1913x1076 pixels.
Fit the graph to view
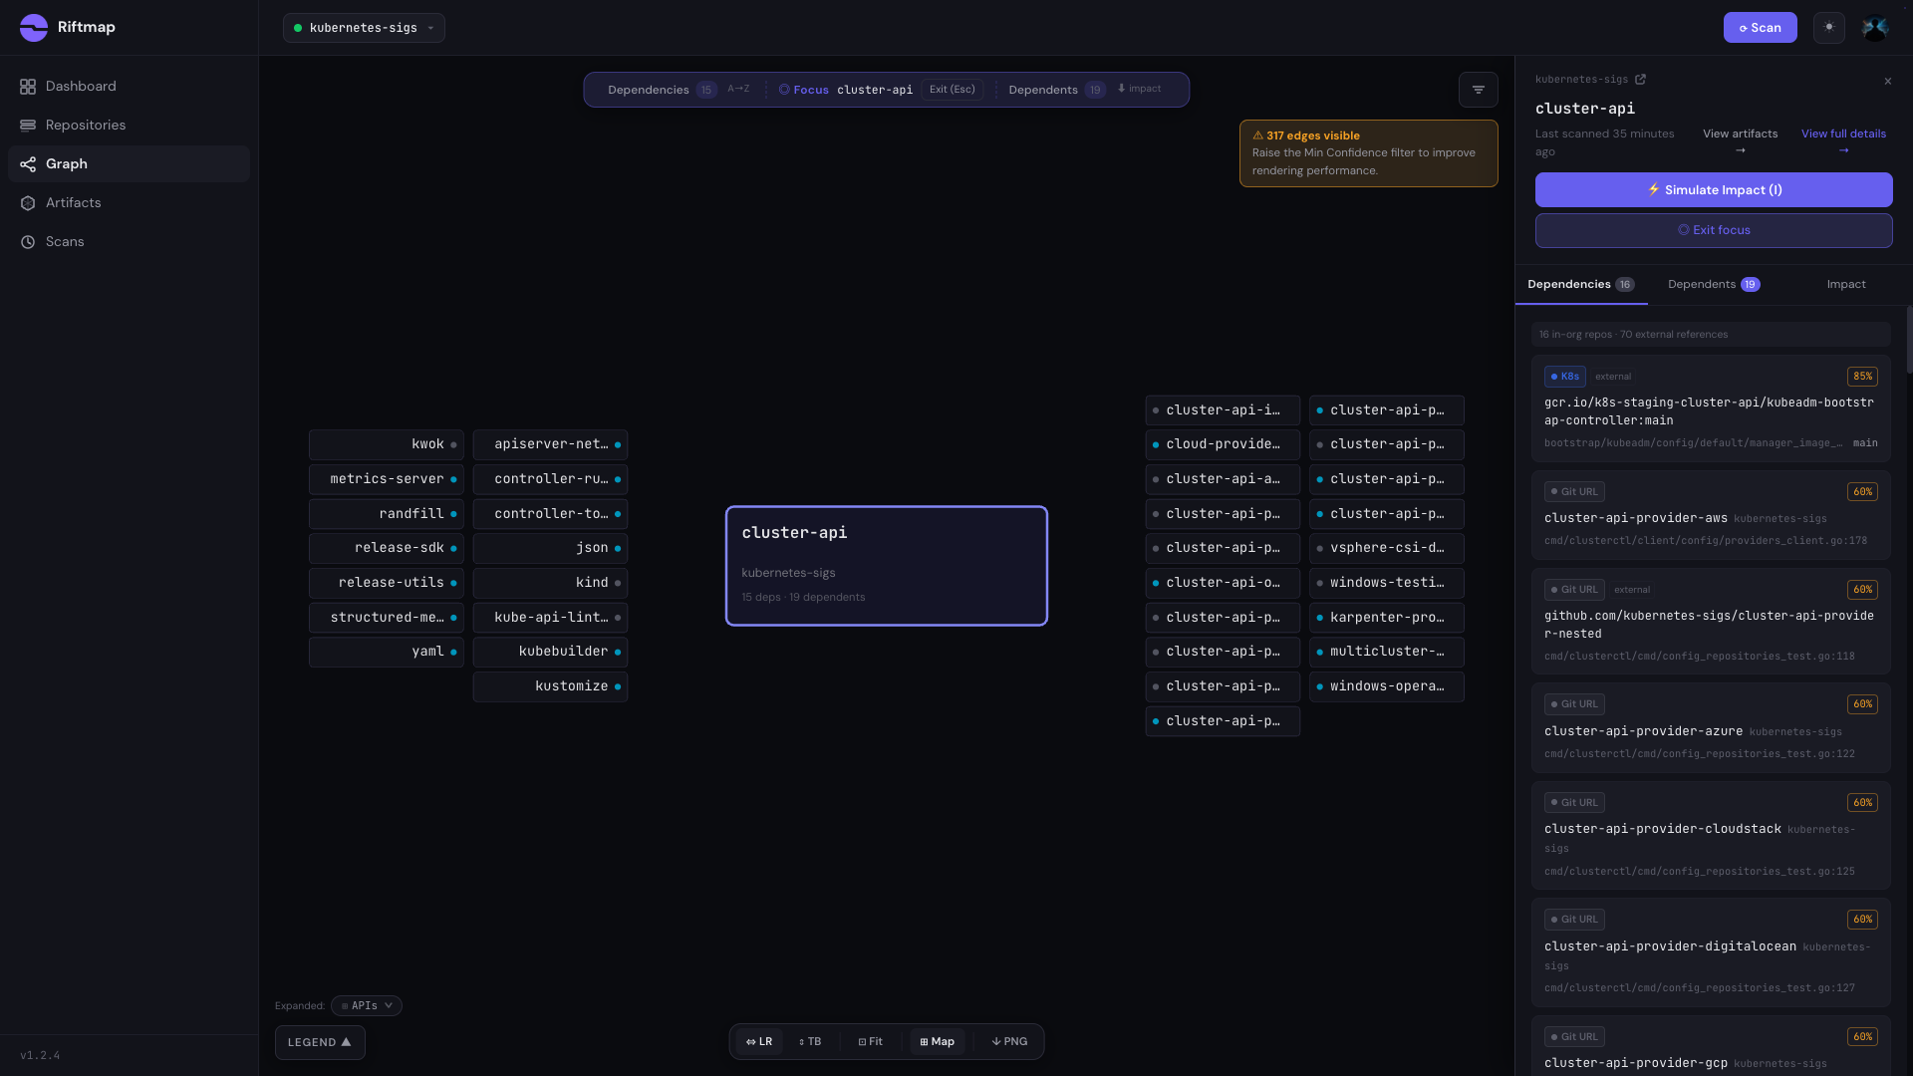coord(871,1042)
